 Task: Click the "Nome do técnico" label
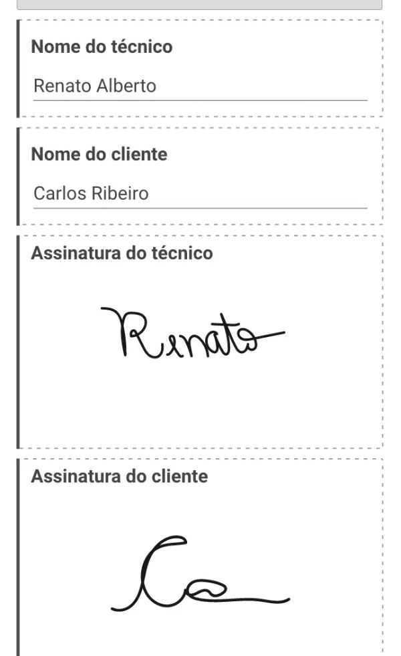[x=102, y=47]
